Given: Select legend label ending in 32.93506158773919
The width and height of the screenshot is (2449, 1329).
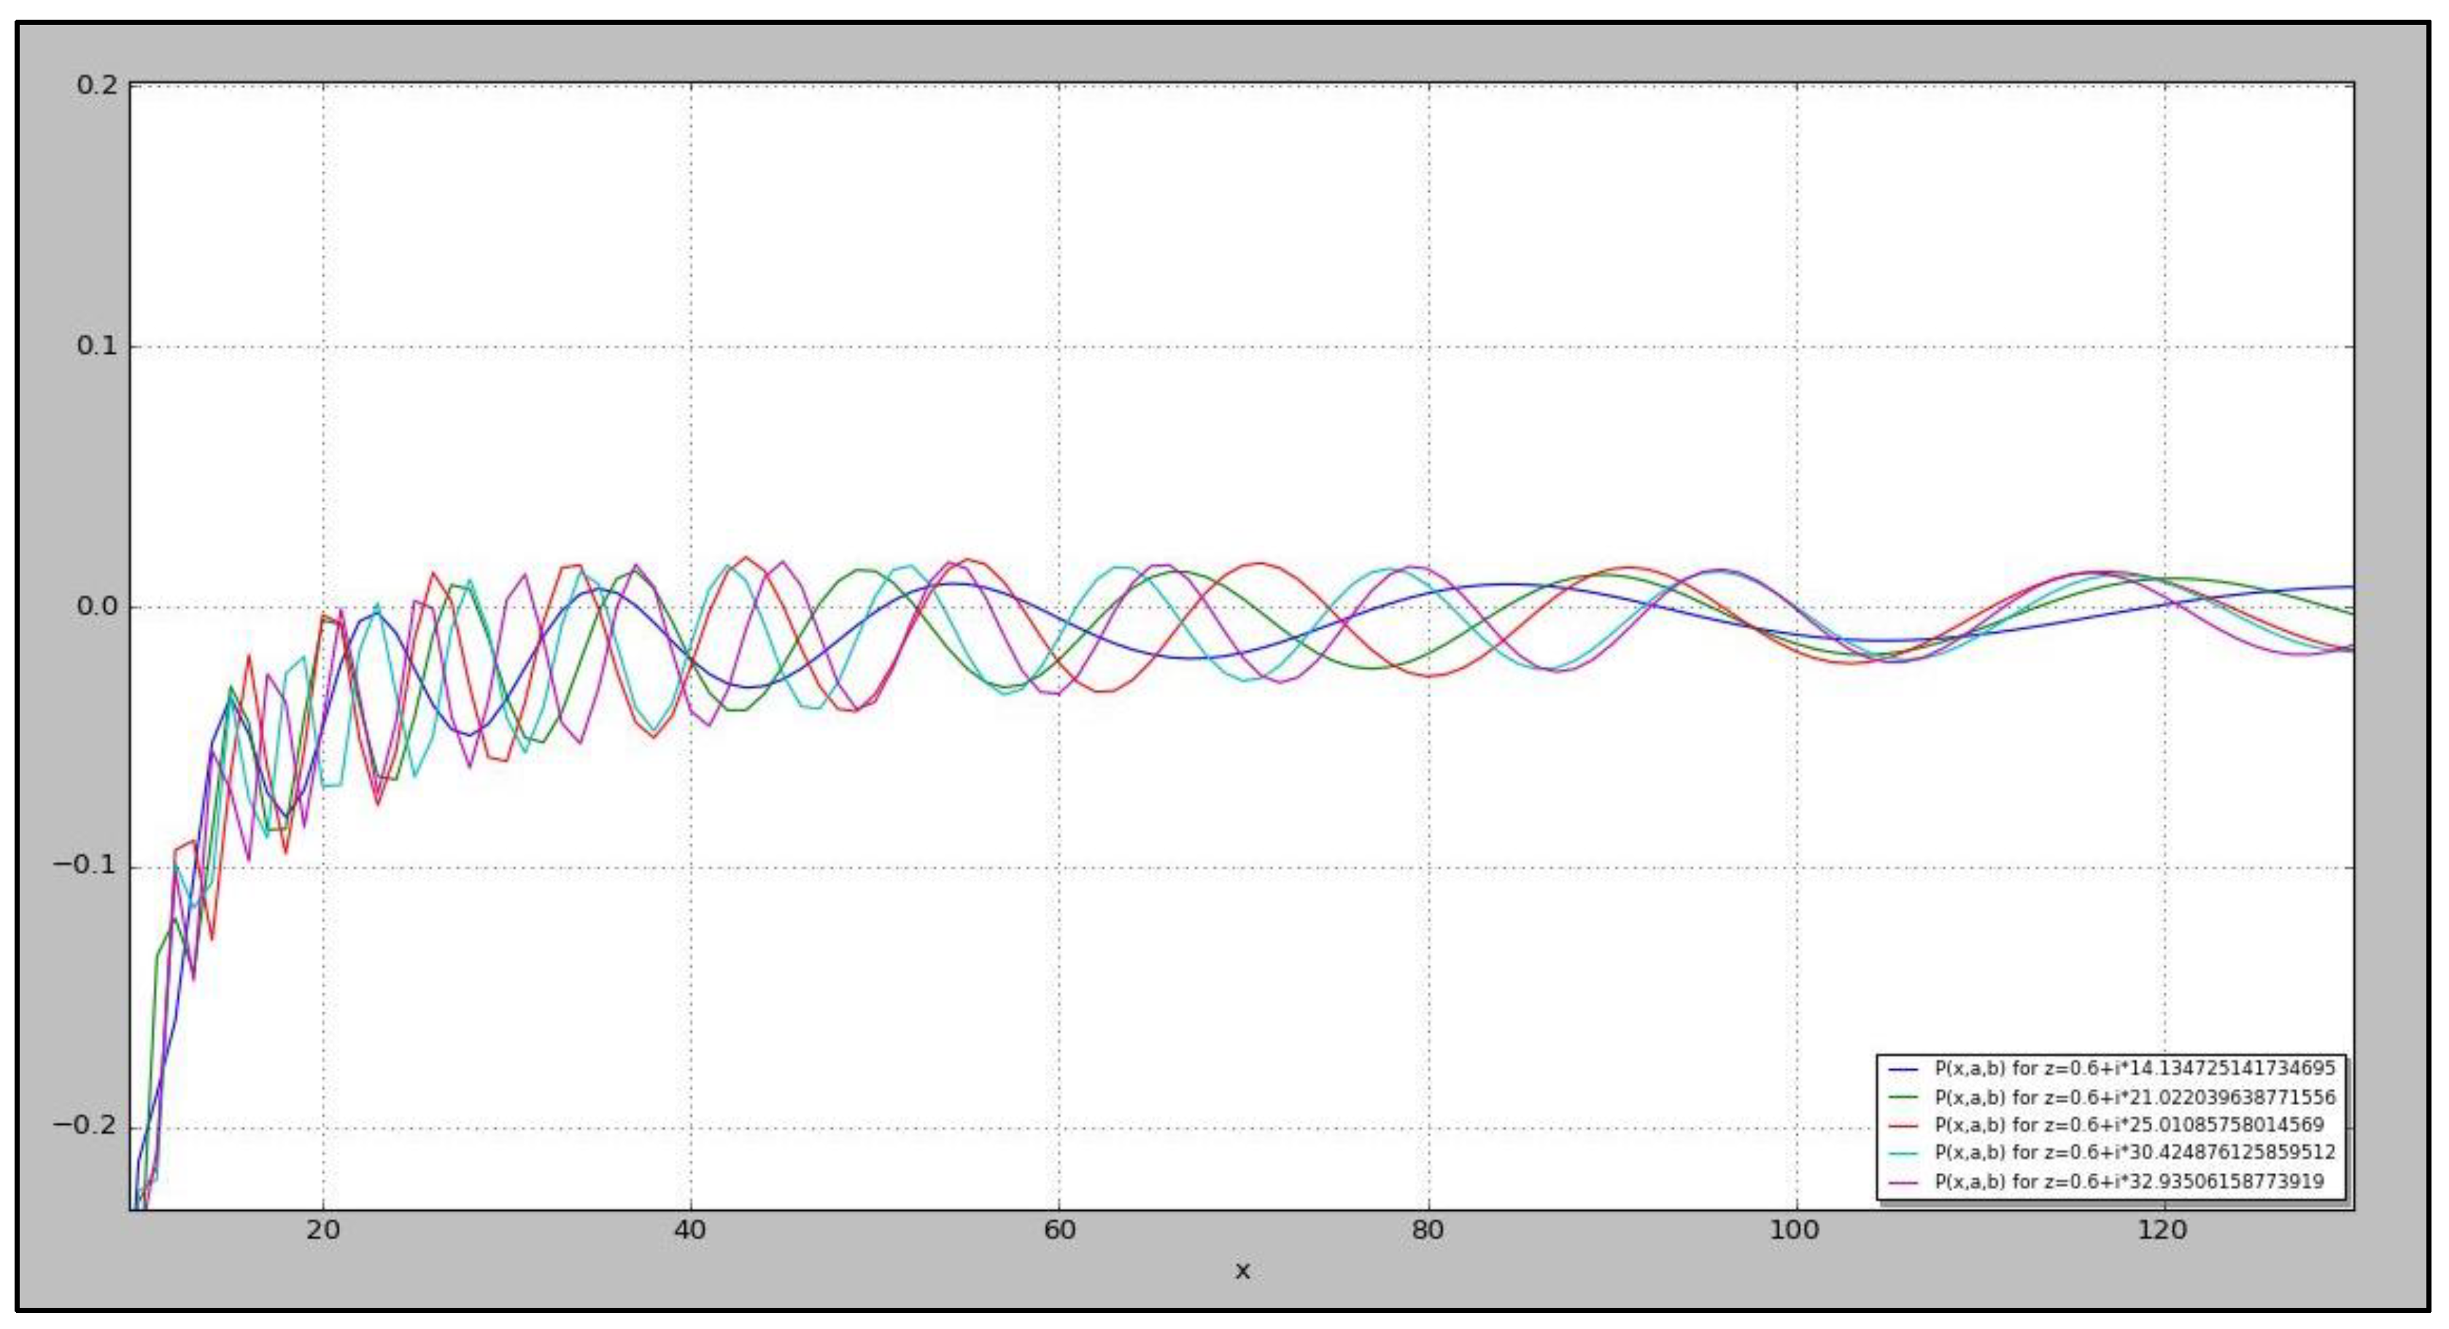Looking at the screenshot, I should [2129, 1182].
